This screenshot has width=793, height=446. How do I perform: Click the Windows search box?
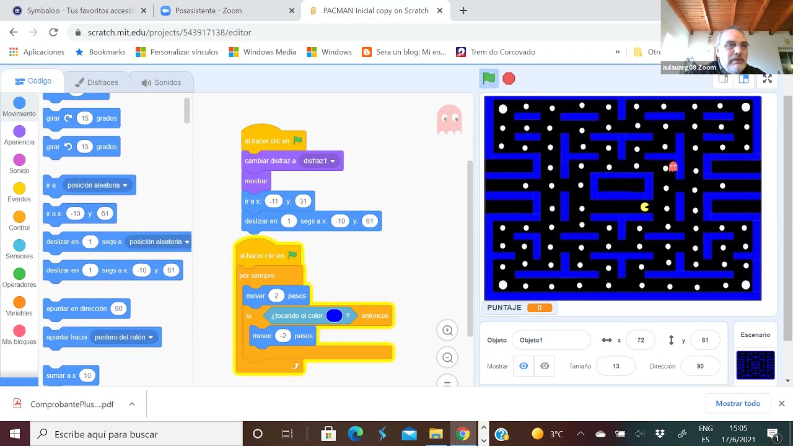click(136, 434)
